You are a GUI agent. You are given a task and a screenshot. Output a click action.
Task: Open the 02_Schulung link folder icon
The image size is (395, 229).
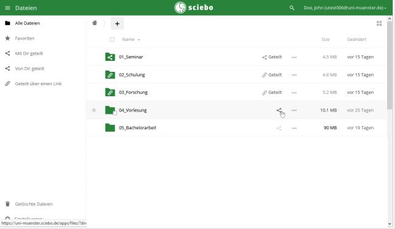coord(110,75)
